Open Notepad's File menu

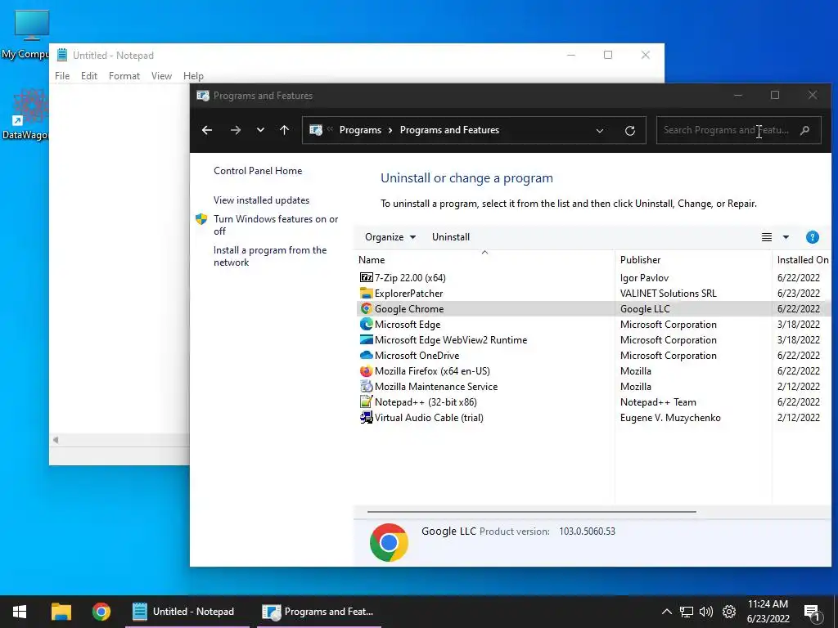pyautogui.click(x=62, y=76)
